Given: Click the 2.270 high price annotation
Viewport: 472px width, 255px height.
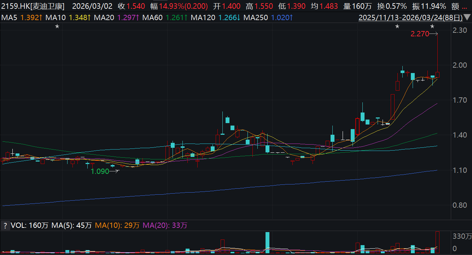Looking at the screenshot, I should coord(420,34).
